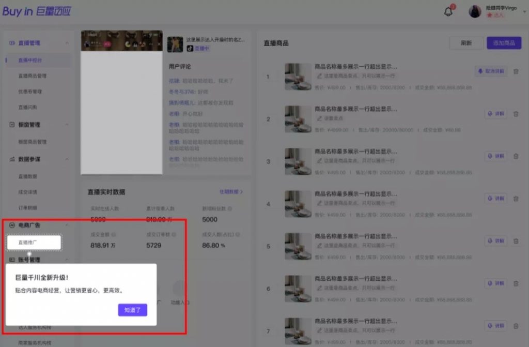The height and width of the screenshot is (347, 529).
Task: Click edit pencil icon on product 2 selling point
Action: coord(319,118)
